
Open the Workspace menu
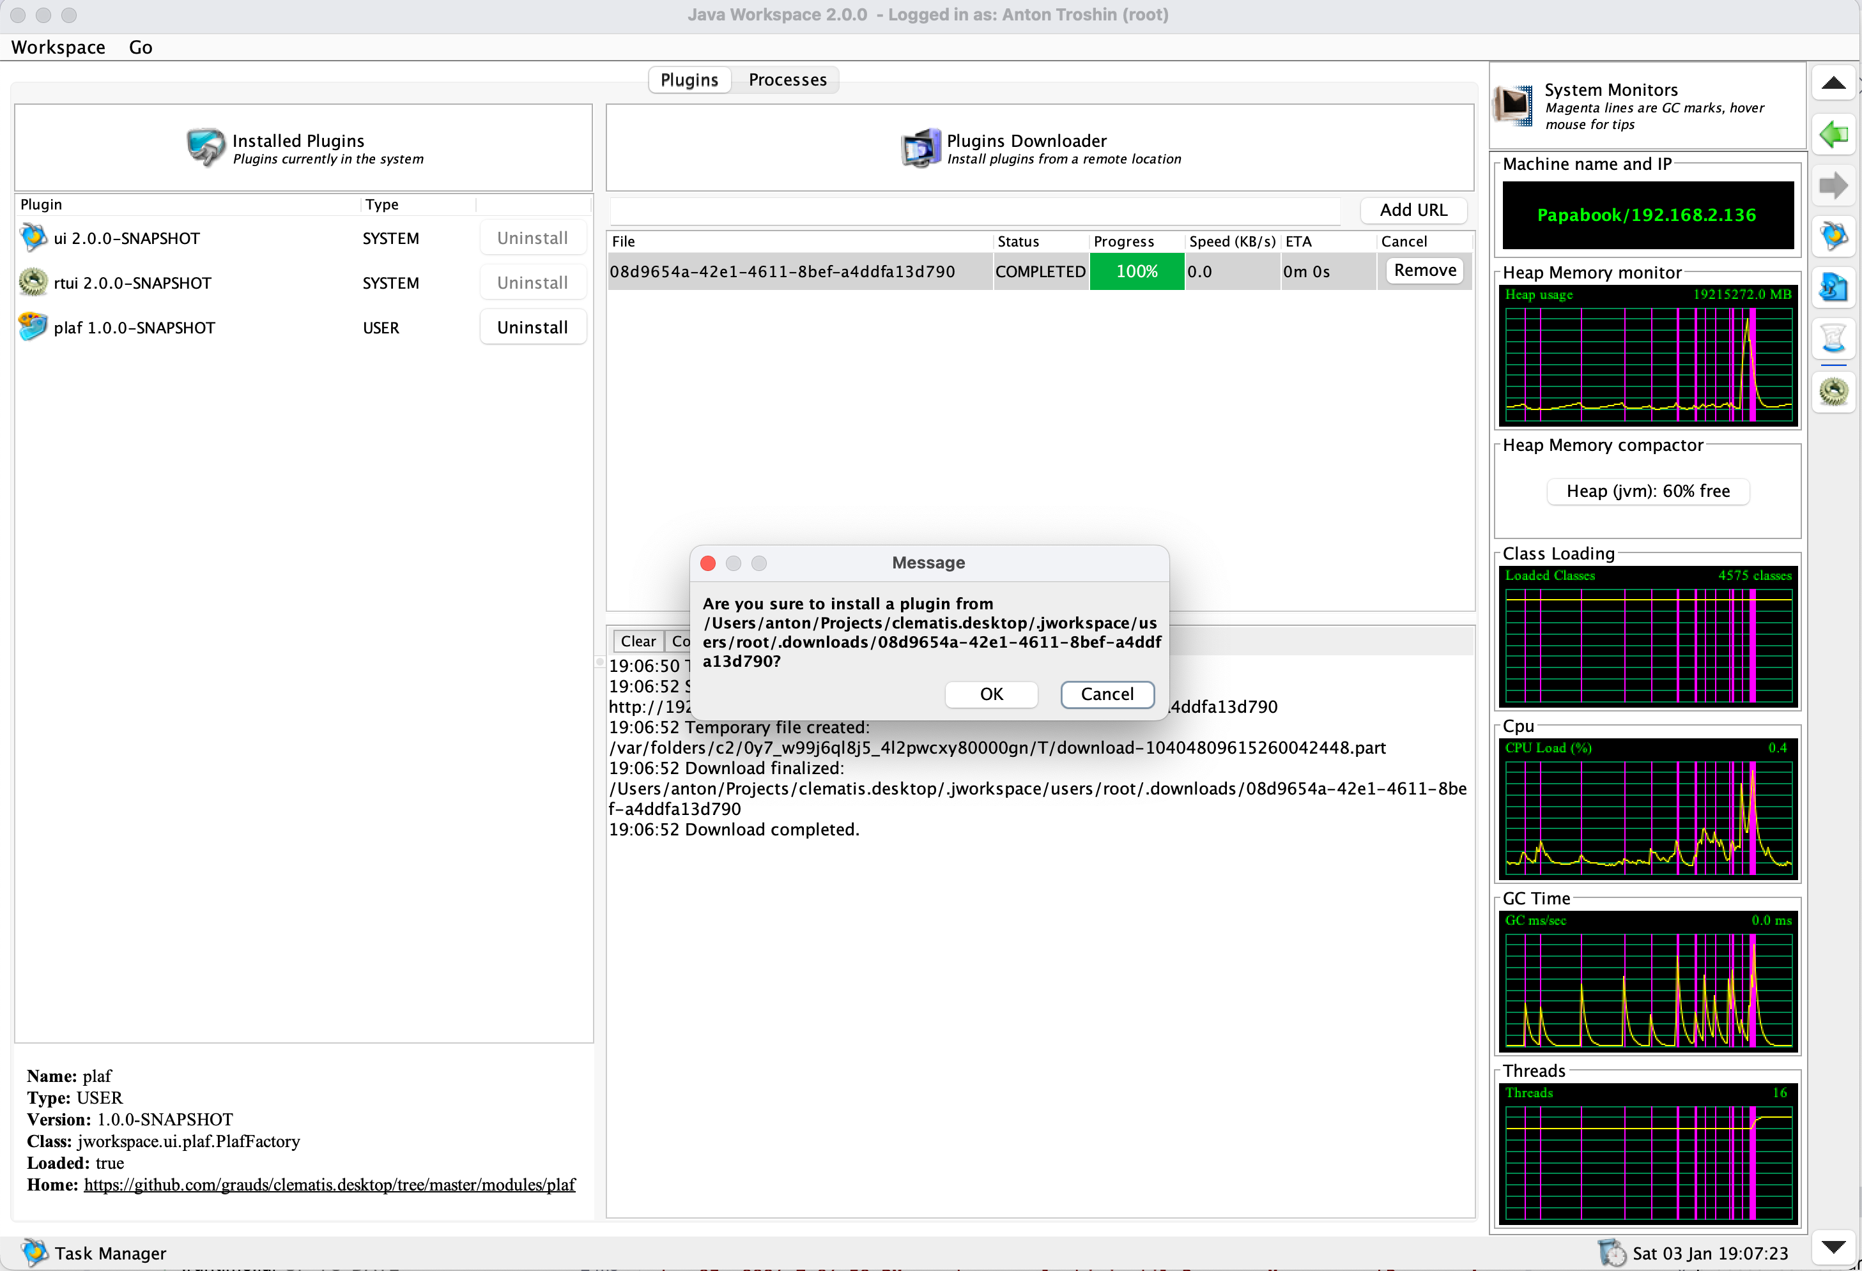pos(58,47)
